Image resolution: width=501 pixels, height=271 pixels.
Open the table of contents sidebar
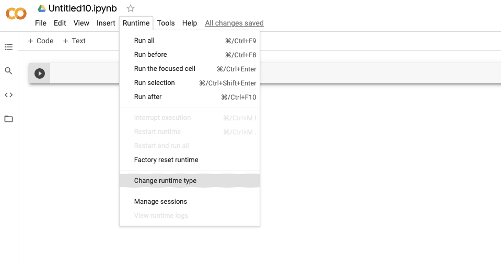(x=8, y=47)
